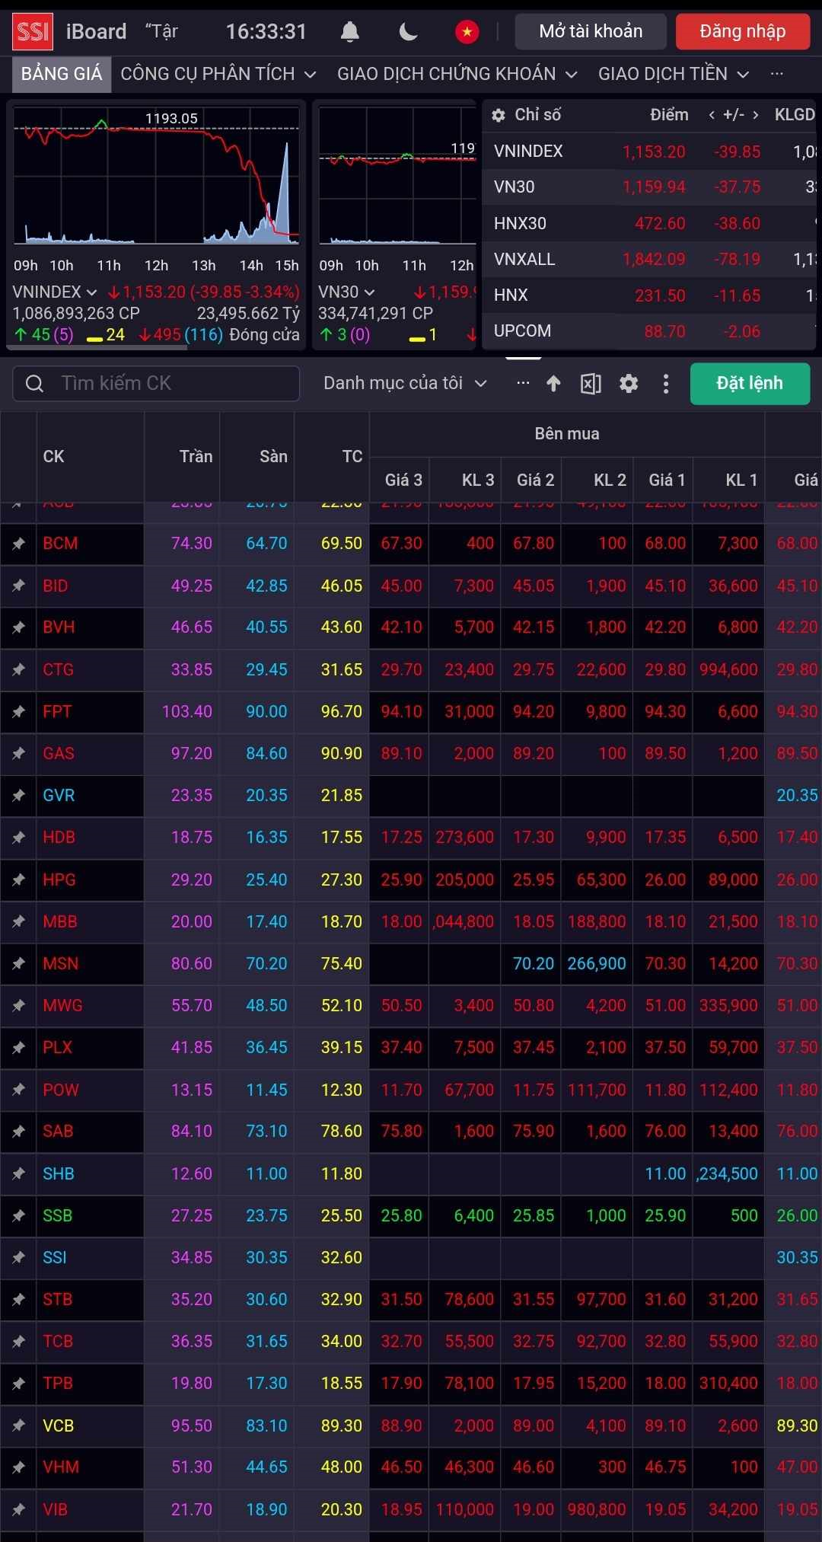Image resolution: width=822 pixels, height=1542 pixels.
Task: Open watchlist ellipsis options
Action: (x=523, y=383)
